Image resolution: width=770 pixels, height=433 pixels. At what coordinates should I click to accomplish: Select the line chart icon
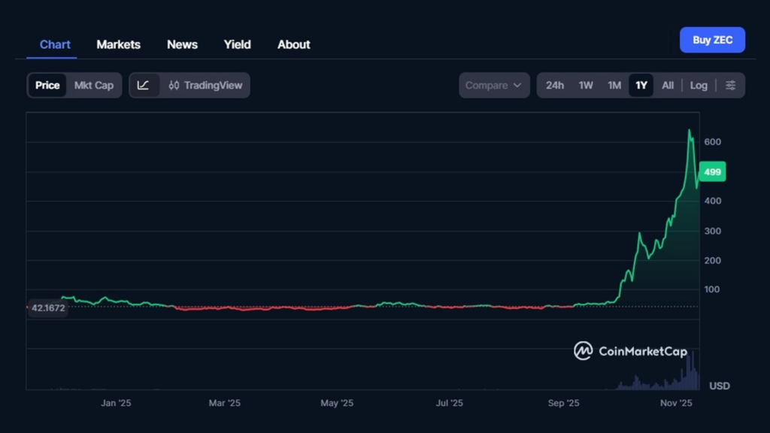pyautogui.click(x=144, y=85)
